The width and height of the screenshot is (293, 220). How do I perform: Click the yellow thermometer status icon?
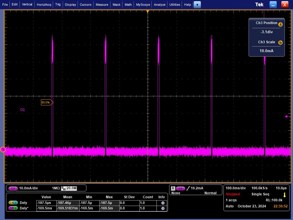click(x=284, y=194)
